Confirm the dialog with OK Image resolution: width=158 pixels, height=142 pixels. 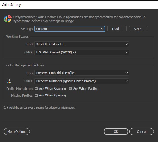(x=116, y=131)
